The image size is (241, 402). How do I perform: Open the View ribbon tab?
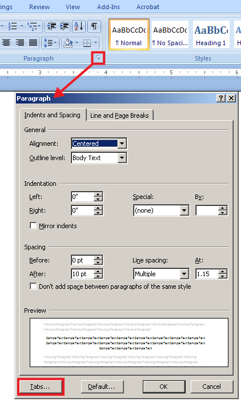[73, 7]
